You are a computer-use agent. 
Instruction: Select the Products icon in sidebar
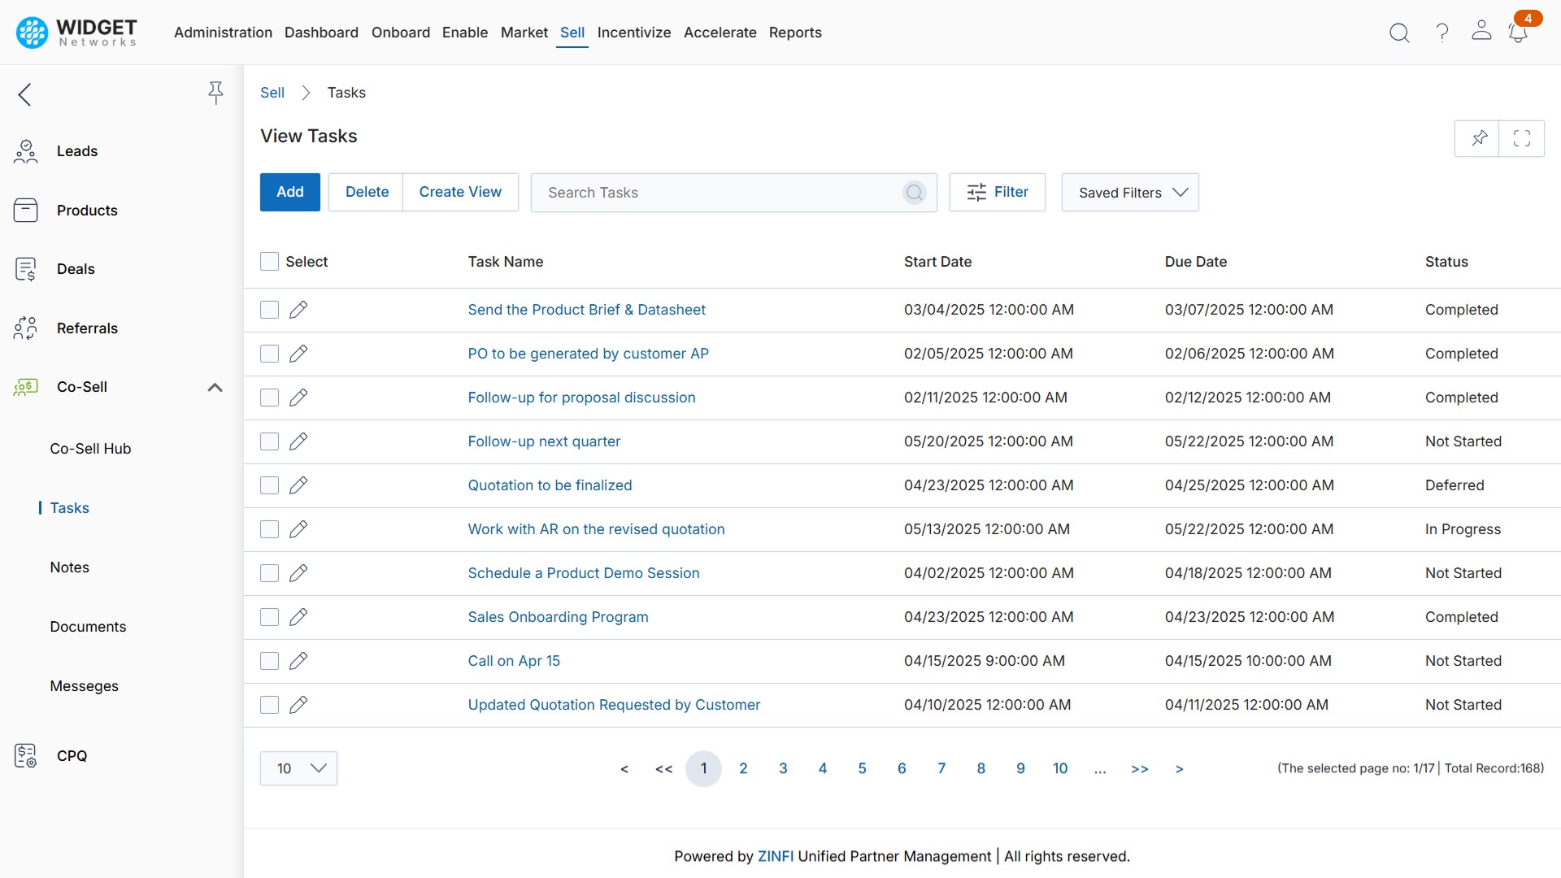(26, 210)
